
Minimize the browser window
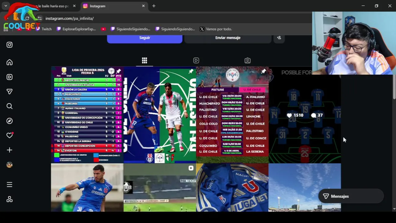coord(363,6)
